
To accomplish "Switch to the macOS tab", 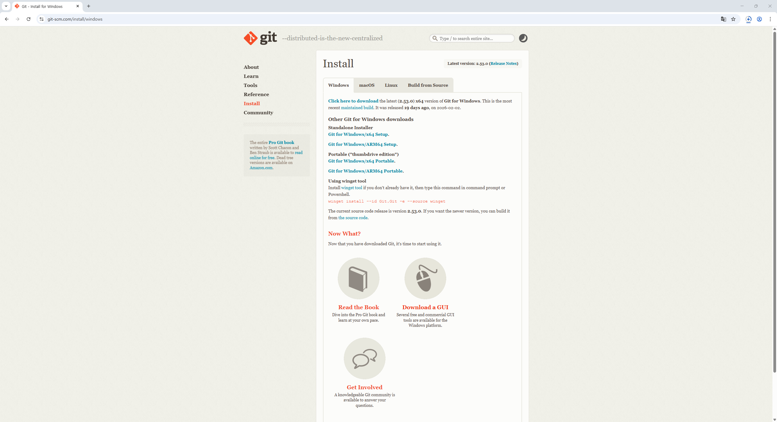I will tap(367, 85).
